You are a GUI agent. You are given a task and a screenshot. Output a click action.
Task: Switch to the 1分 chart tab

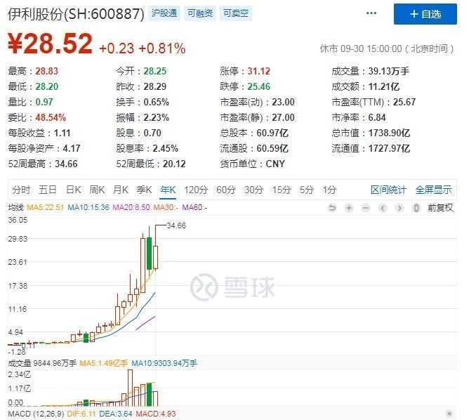point(329,190)
